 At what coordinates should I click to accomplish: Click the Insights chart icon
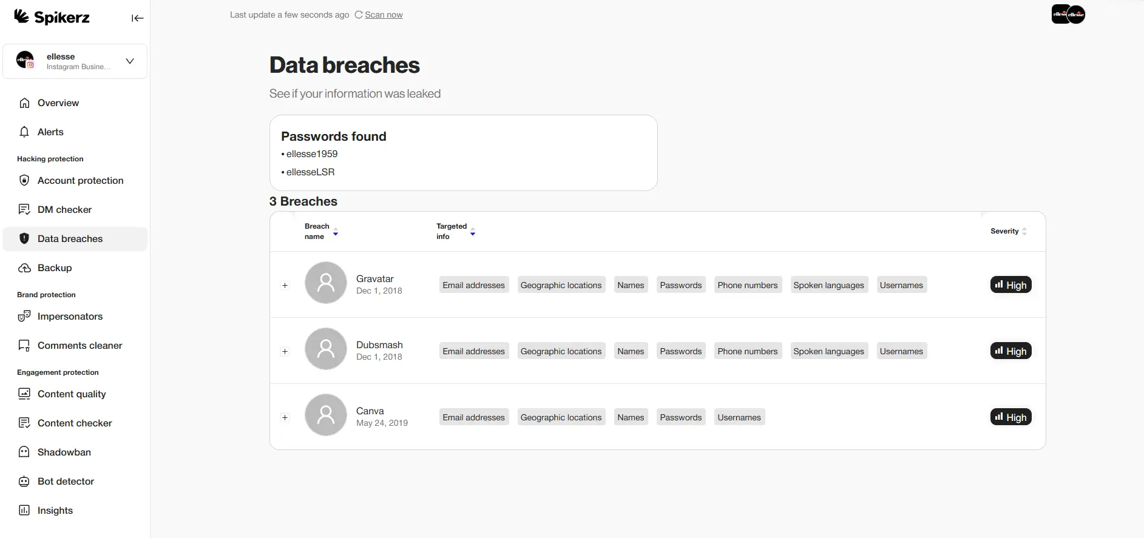click(x=24, y=511)
